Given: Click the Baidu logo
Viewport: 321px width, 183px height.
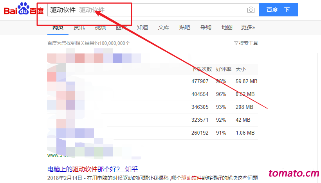Looking at the screenshot, I should click(x=23, y=9).
